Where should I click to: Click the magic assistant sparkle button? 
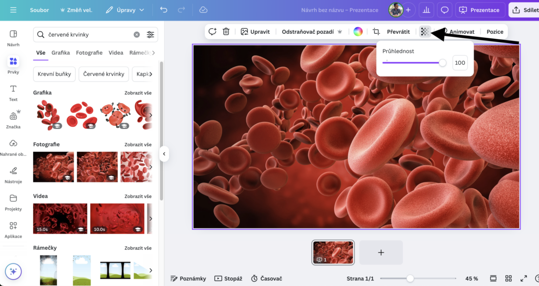pyautogui.click(x=13, y=272)
